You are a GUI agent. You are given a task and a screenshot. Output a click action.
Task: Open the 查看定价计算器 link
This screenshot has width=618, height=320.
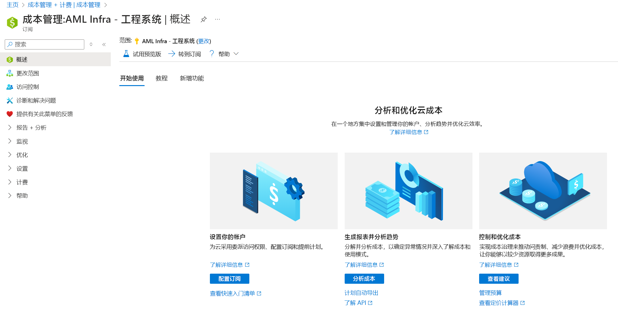click(x=499, y=303)
